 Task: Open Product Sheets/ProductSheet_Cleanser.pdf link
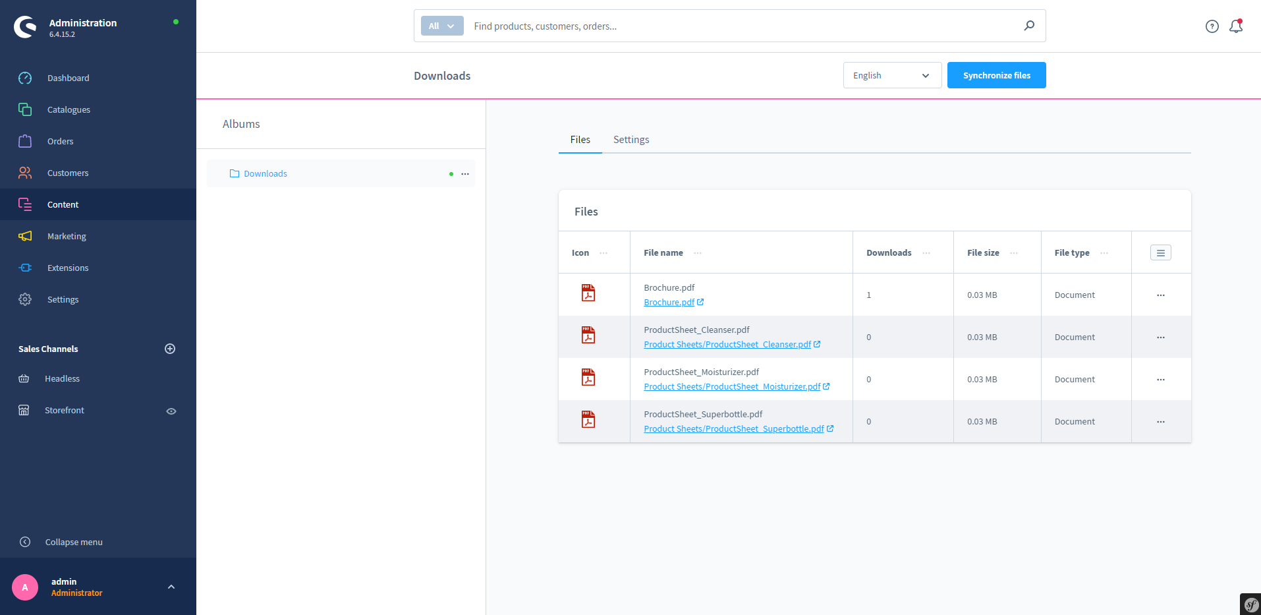coord(732,344)
